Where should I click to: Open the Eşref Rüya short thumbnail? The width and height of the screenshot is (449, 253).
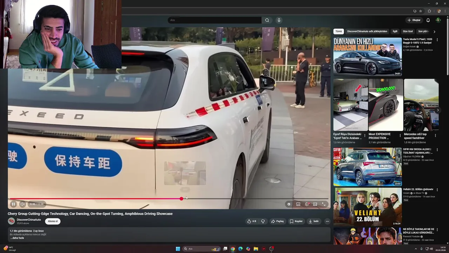tap(350, 105)
